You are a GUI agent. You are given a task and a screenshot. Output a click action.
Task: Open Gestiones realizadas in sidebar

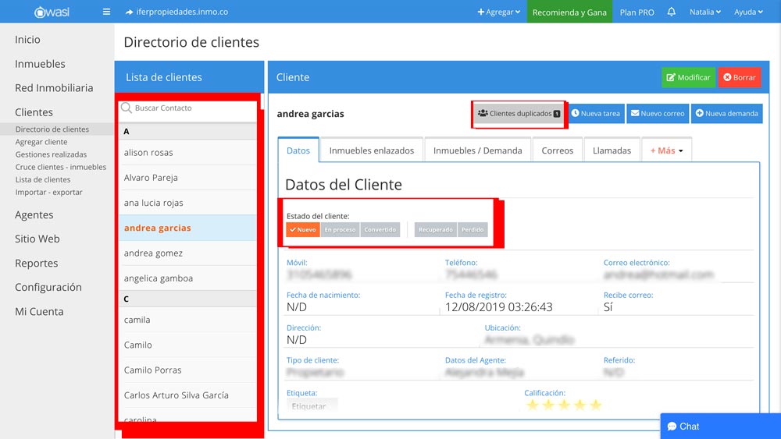[x=51, y=154]
